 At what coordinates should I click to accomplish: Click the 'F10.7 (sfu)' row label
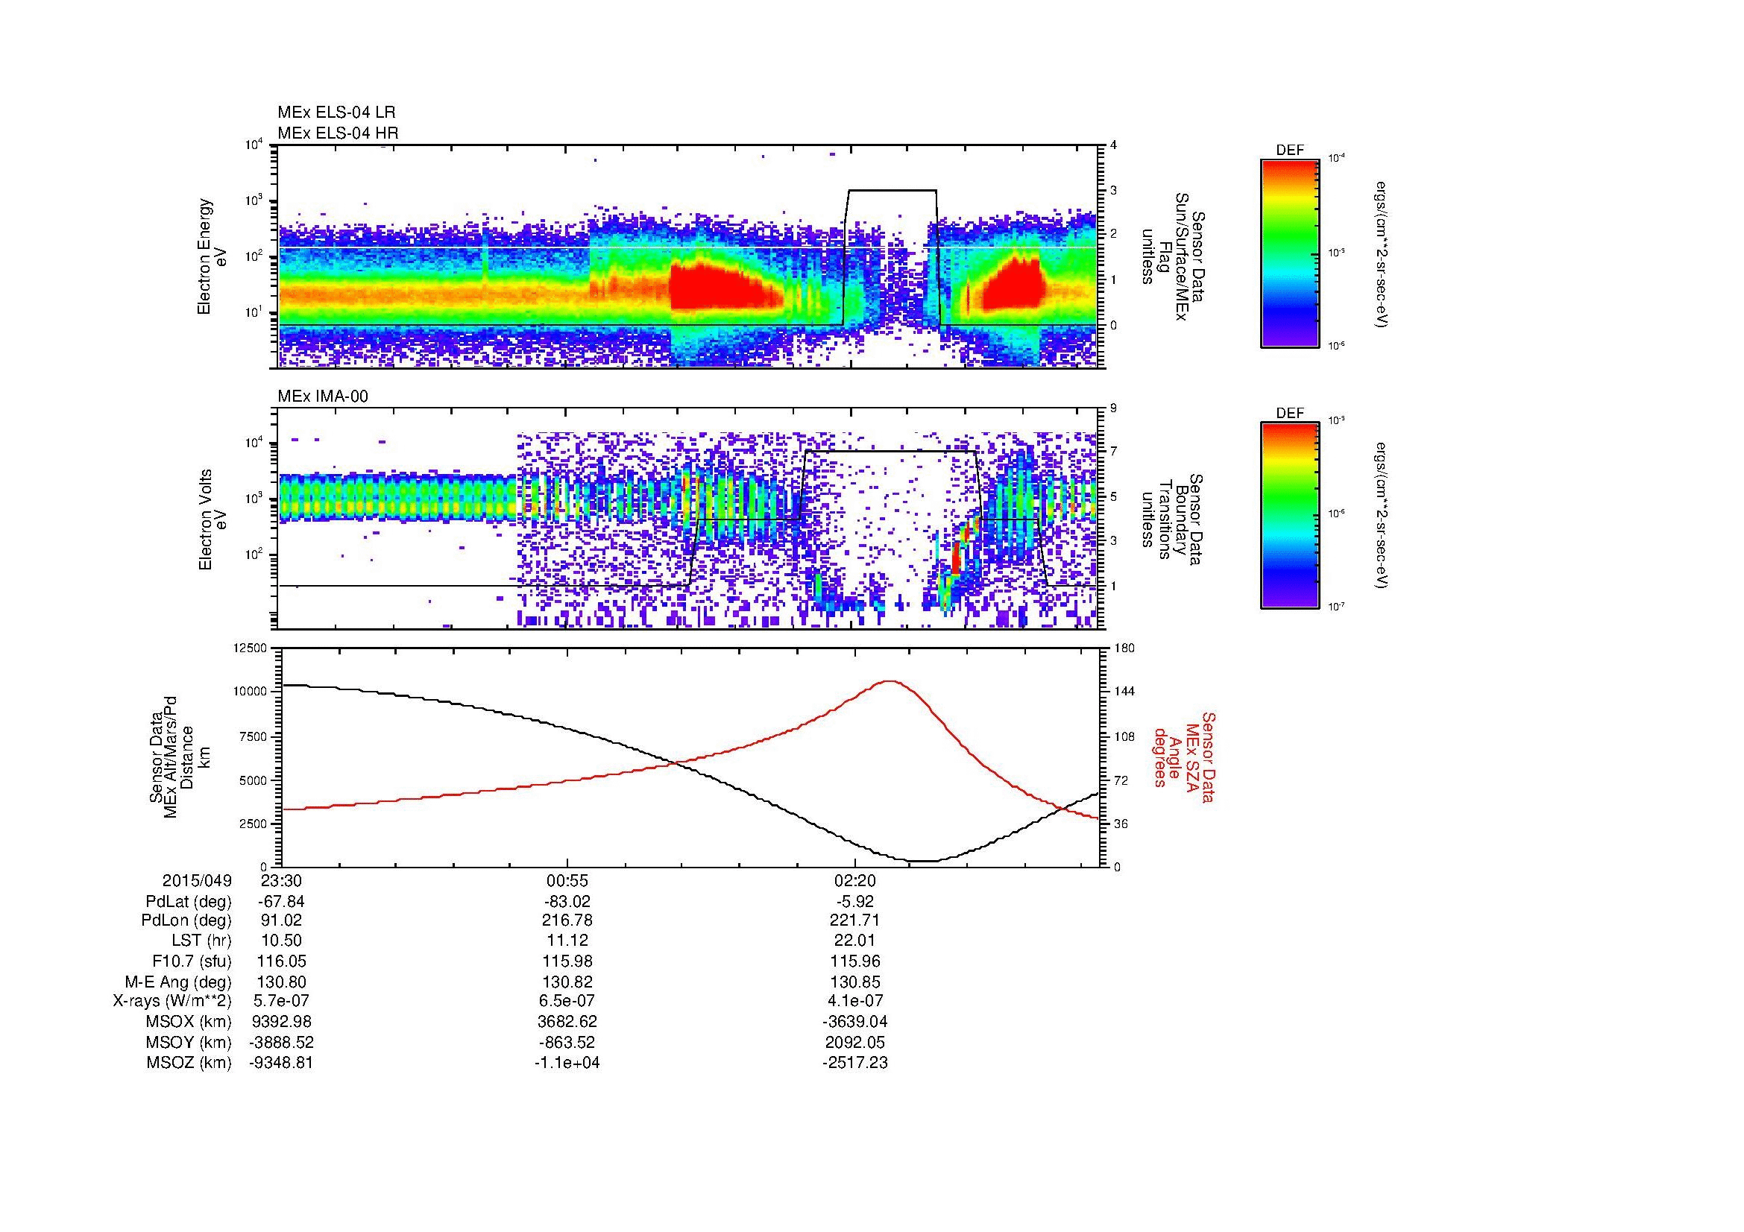192,961
